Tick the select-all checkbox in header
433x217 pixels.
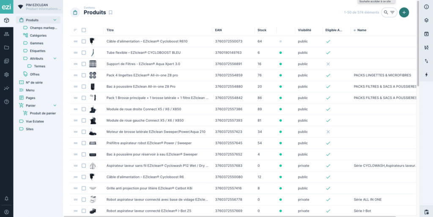click(x=84, y=30)
